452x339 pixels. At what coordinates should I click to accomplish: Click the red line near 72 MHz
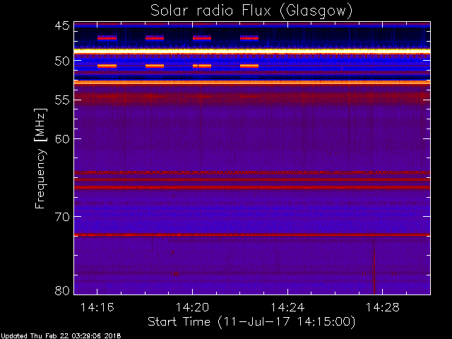pyautogui.click(x=252, y=235)
